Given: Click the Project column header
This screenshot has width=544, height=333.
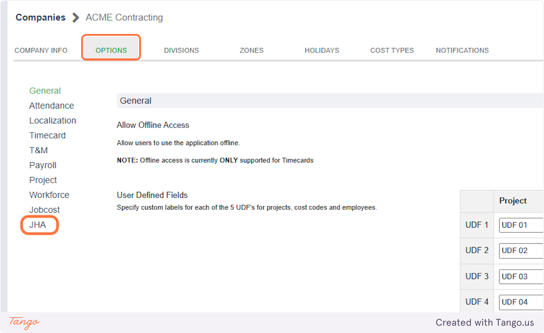Looking at the screenshot, I should (x=513, y=201).
